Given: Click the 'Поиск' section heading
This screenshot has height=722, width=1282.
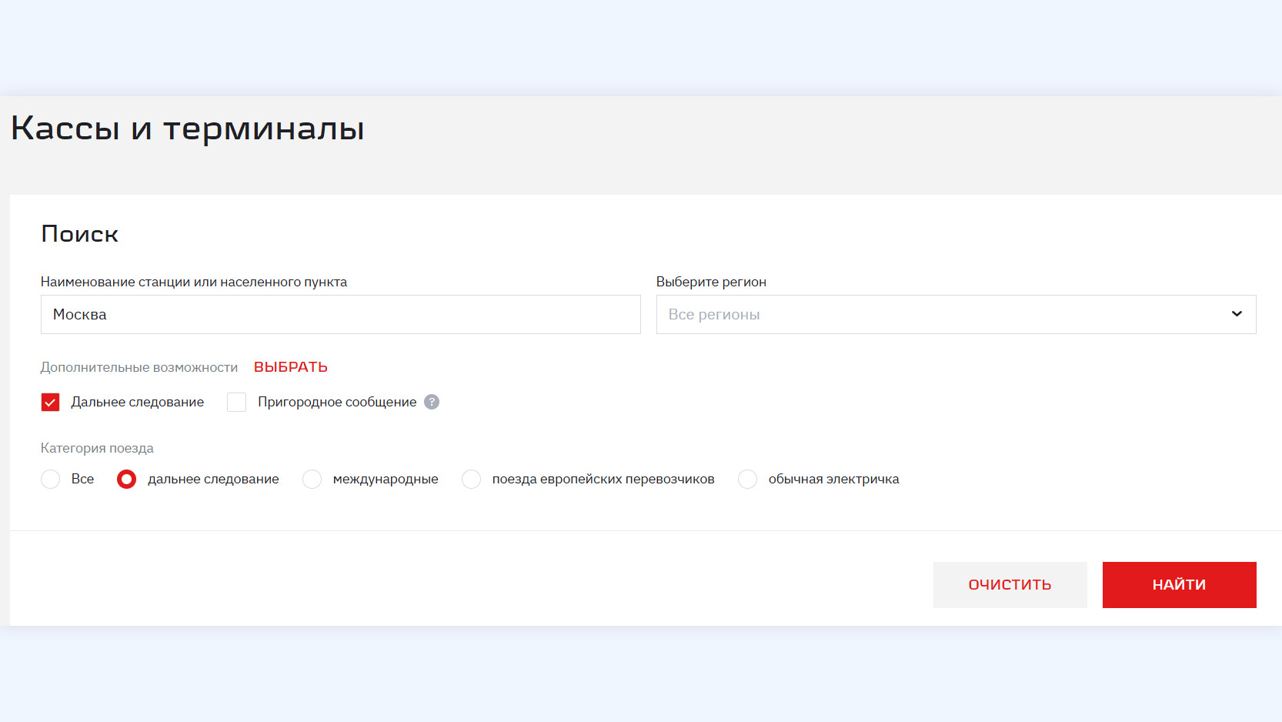Looking at the screenshot, I should tap(80, 234).
